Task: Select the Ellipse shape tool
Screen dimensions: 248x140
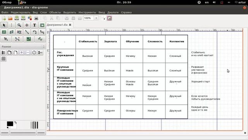Action: tap(4, 32)
